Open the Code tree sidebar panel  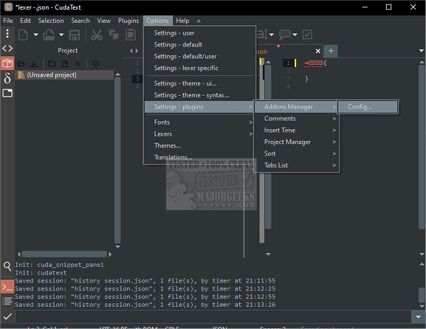tap(7, 48)
